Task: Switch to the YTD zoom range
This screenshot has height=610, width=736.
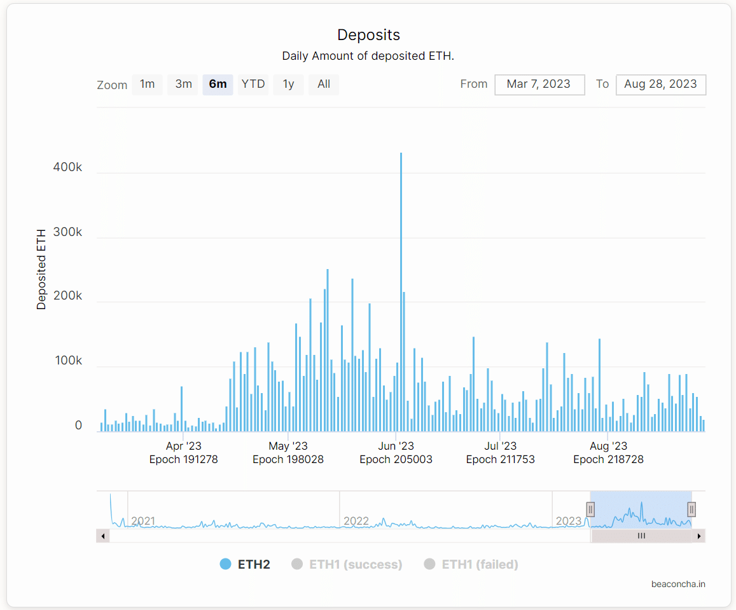Action: pos(253,85)
